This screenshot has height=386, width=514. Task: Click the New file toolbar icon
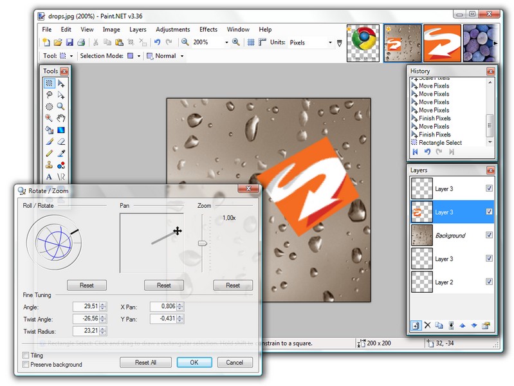click(46, 42)
